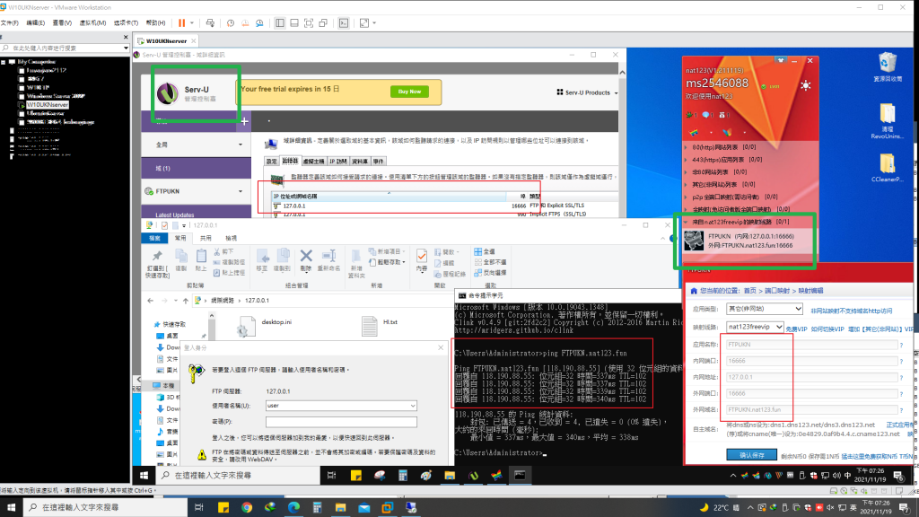Viewport: 919px width, 517px height.
Task: Click Serv-U 域 (1) sidebar item
Action: (196, 168)
